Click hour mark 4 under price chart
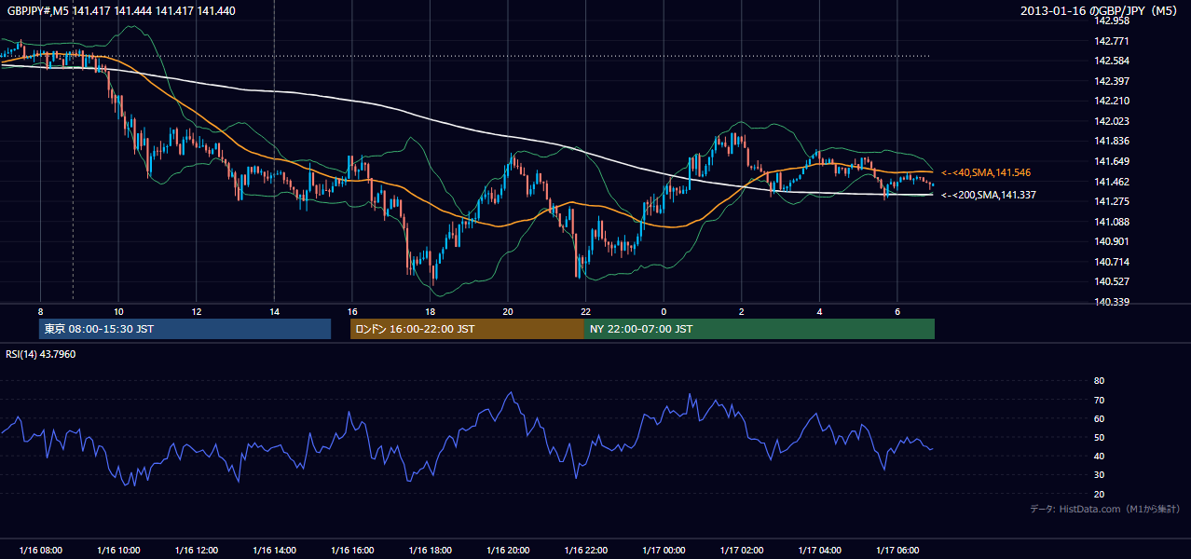This screenshot has height=559, width=1191. (x=820, y=311)
